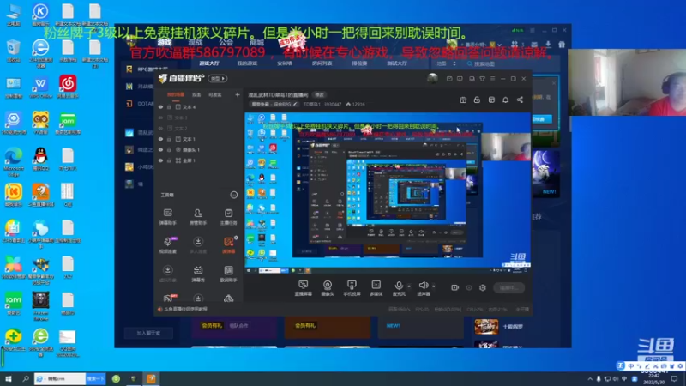
Task: Click the 搜索一下 taskbar search button
Action: coord(96,378)
